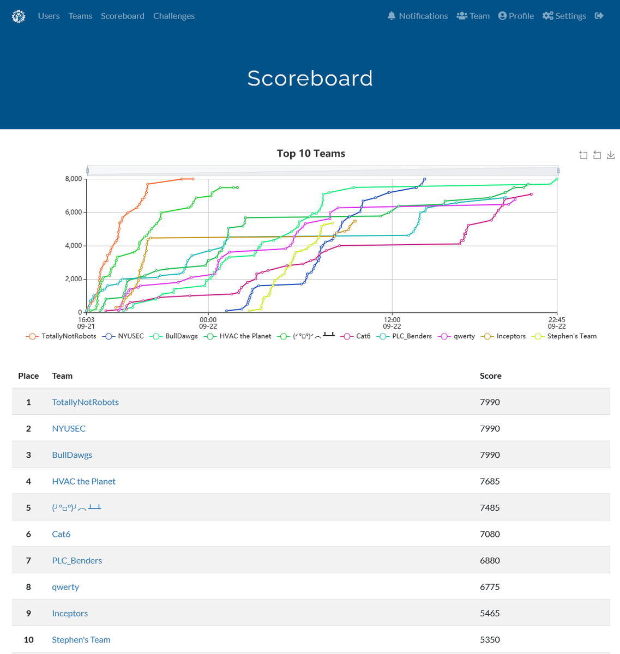Open the Users page
This screenshot has height=654, width=620.
pos(49,16)
